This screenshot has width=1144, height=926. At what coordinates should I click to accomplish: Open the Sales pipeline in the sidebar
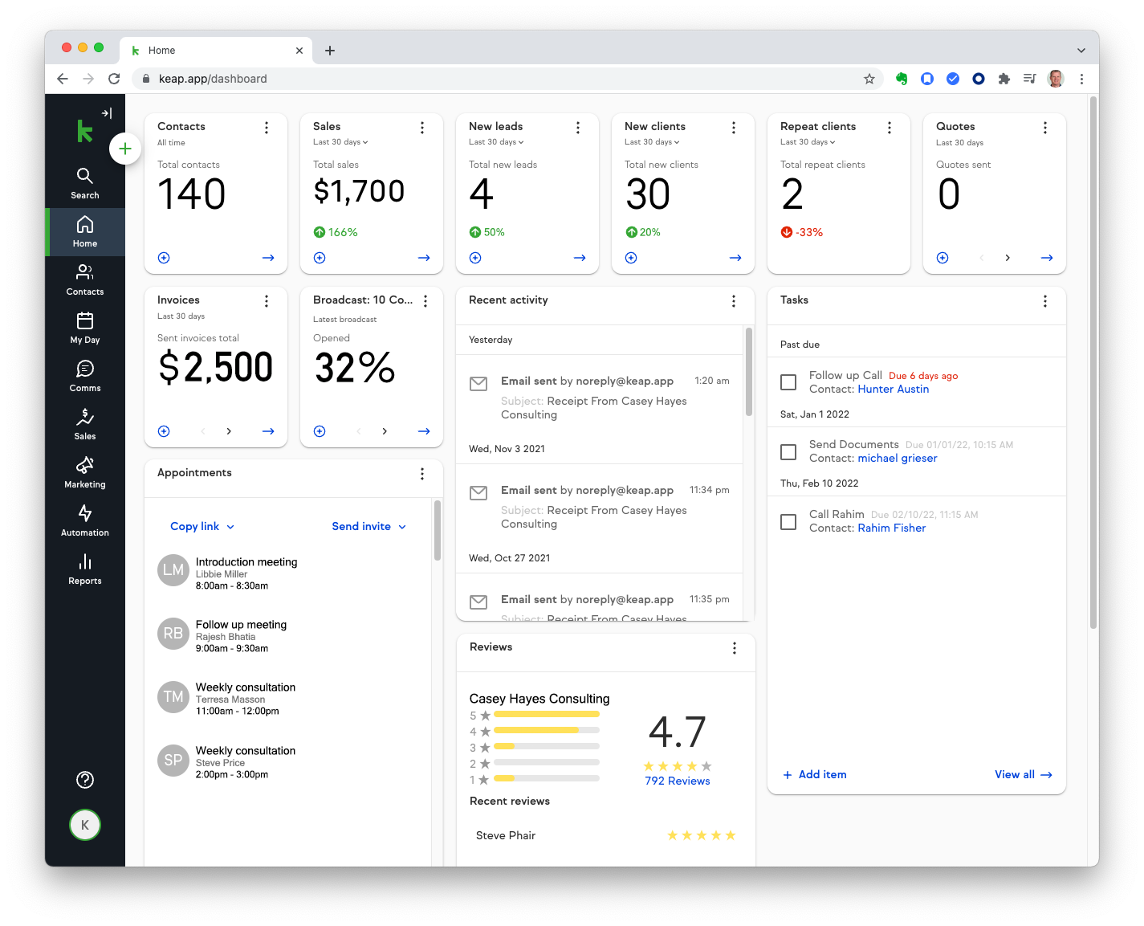(x=85, y=425)
